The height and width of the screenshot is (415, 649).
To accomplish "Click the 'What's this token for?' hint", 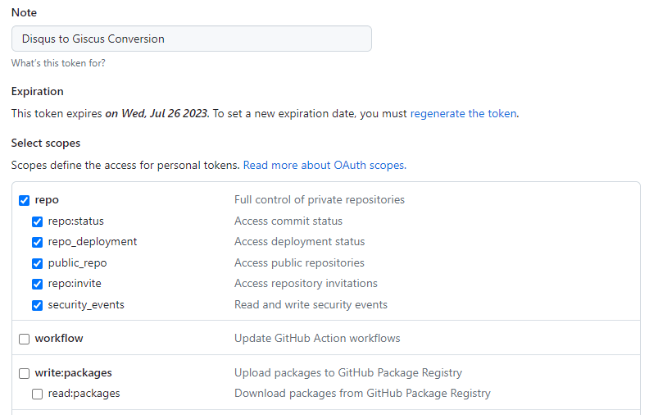I will 58,63.
